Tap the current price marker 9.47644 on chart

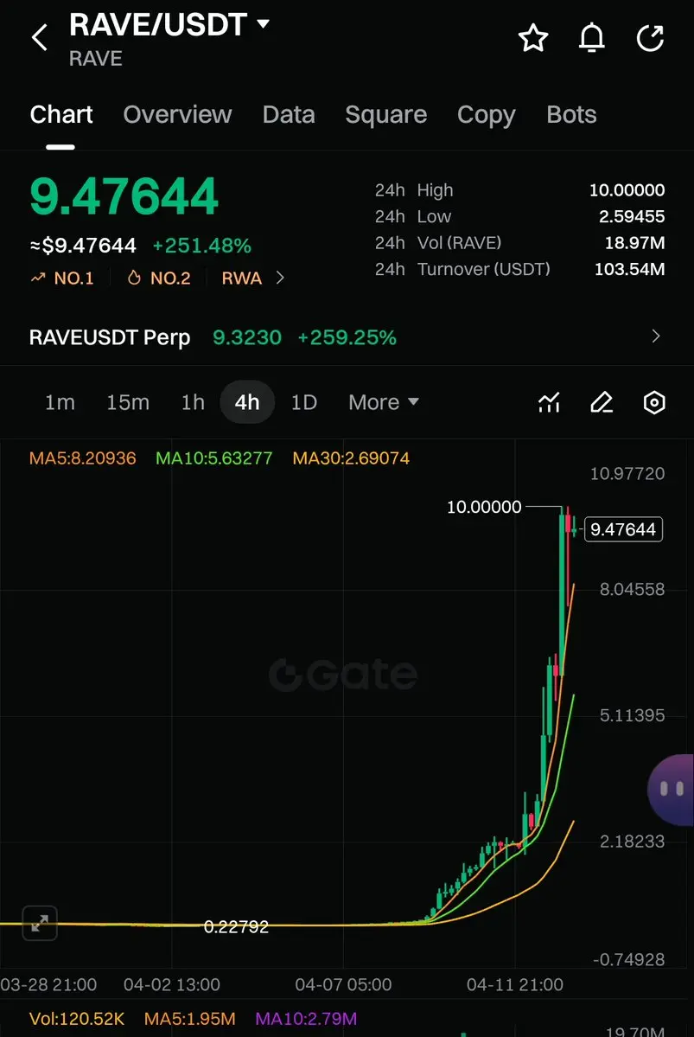pos(623,529)
